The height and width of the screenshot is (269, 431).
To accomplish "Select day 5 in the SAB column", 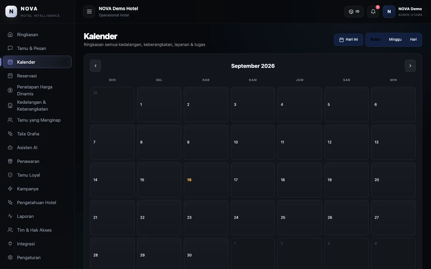I will click(x=347, y=105).
